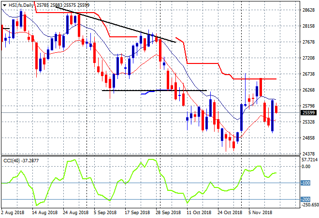Click the latest red candlestick at chart's right edge
Viewport: 319px width, 218px height.
coord(276,109)
